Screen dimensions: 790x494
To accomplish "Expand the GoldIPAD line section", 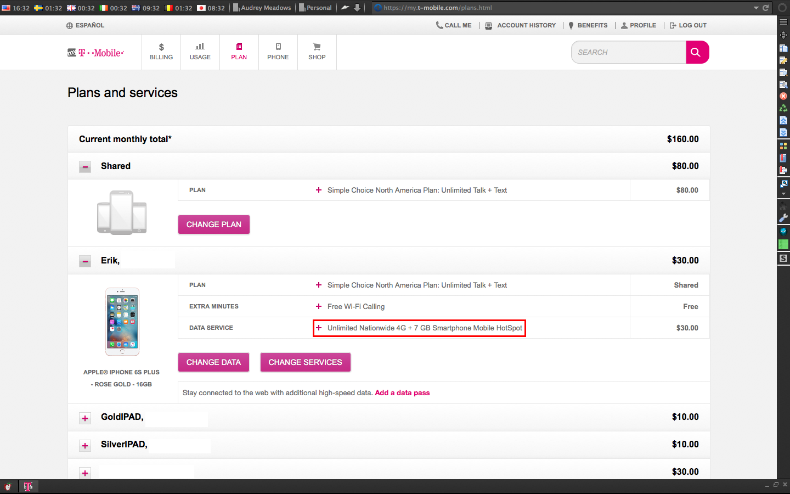I will pos(85,418).
